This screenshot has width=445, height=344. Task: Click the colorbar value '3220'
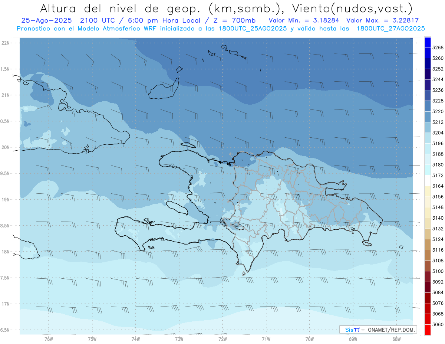click(x=438, y=111)
